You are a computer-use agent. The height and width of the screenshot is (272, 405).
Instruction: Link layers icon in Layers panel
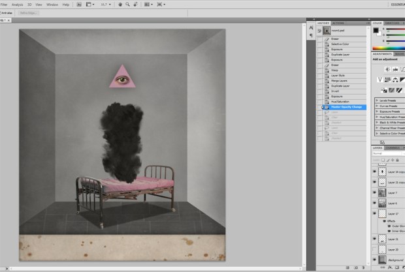(x=383, y=267)
